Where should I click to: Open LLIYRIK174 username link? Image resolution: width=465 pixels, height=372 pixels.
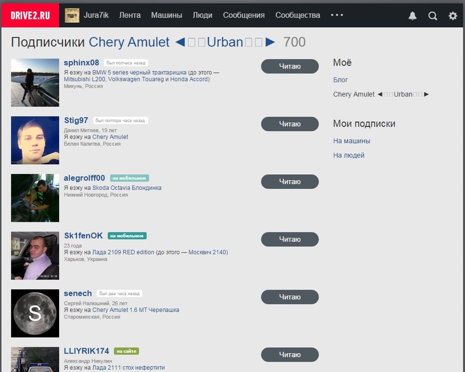(x=87, y=351)
